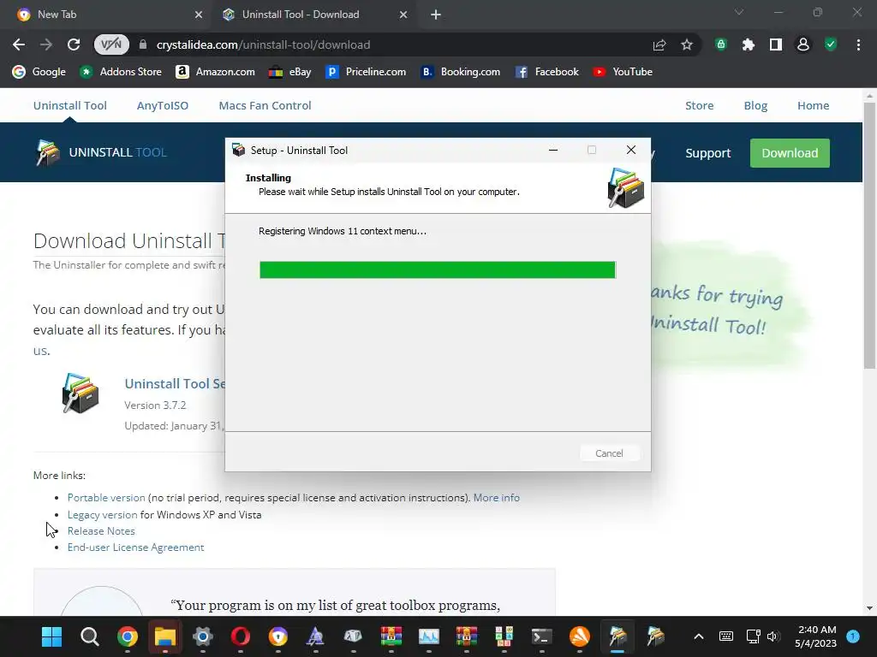Reload the page with the refresh icon
This screenshot has width=877, height=657.
(74, 44)
